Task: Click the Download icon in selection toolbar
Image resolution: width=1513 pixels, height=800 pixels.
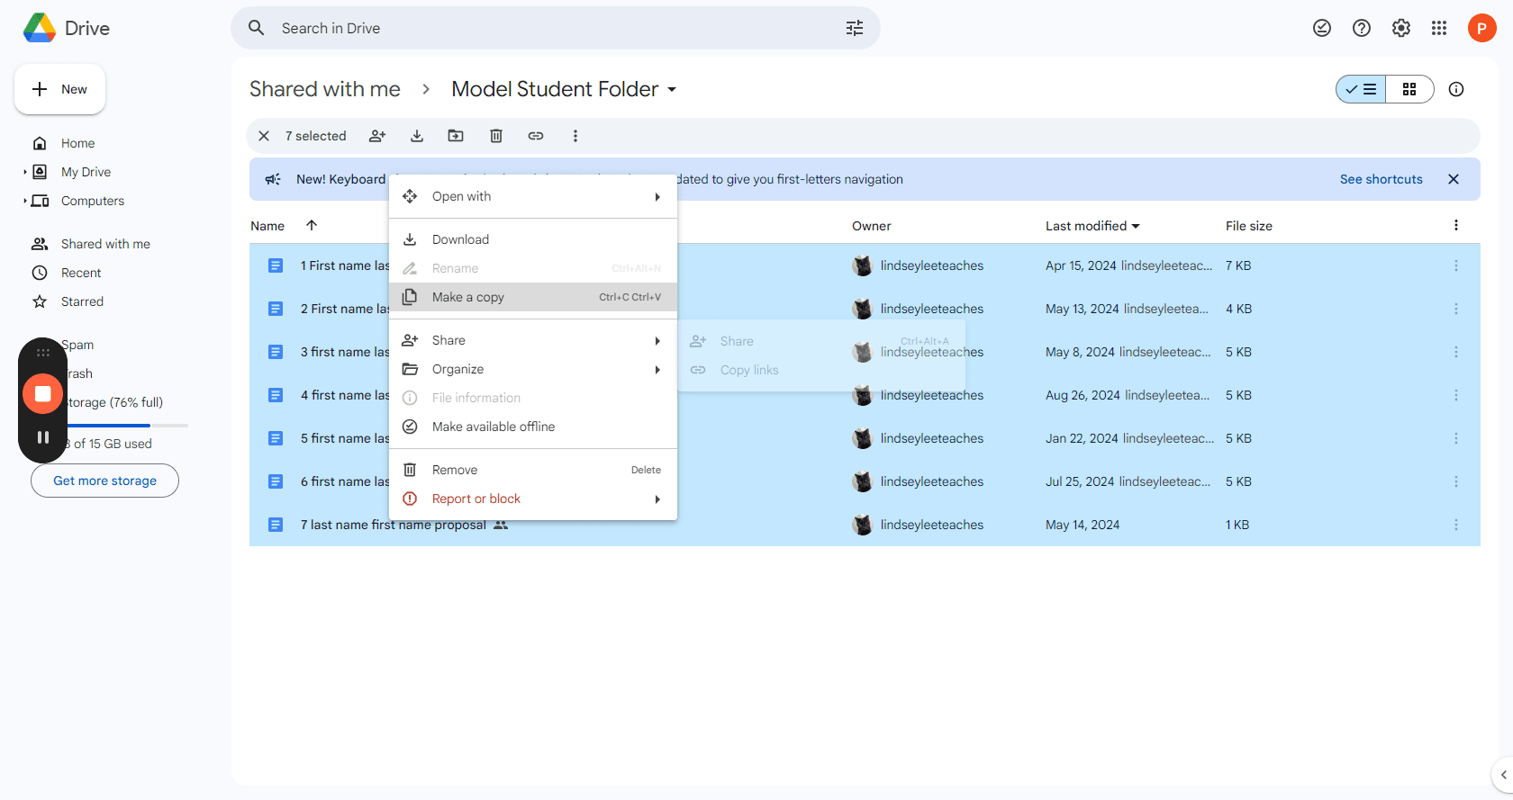Action: pyautogui.click(x=417, y=136)
